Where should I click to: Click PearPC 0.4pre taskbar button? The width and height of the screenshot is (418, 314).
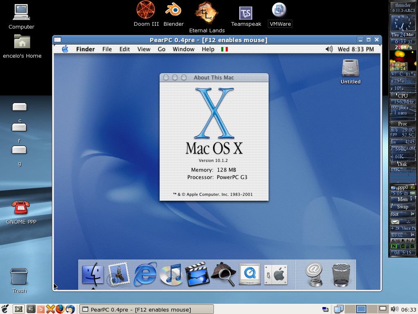pos(147,310)
